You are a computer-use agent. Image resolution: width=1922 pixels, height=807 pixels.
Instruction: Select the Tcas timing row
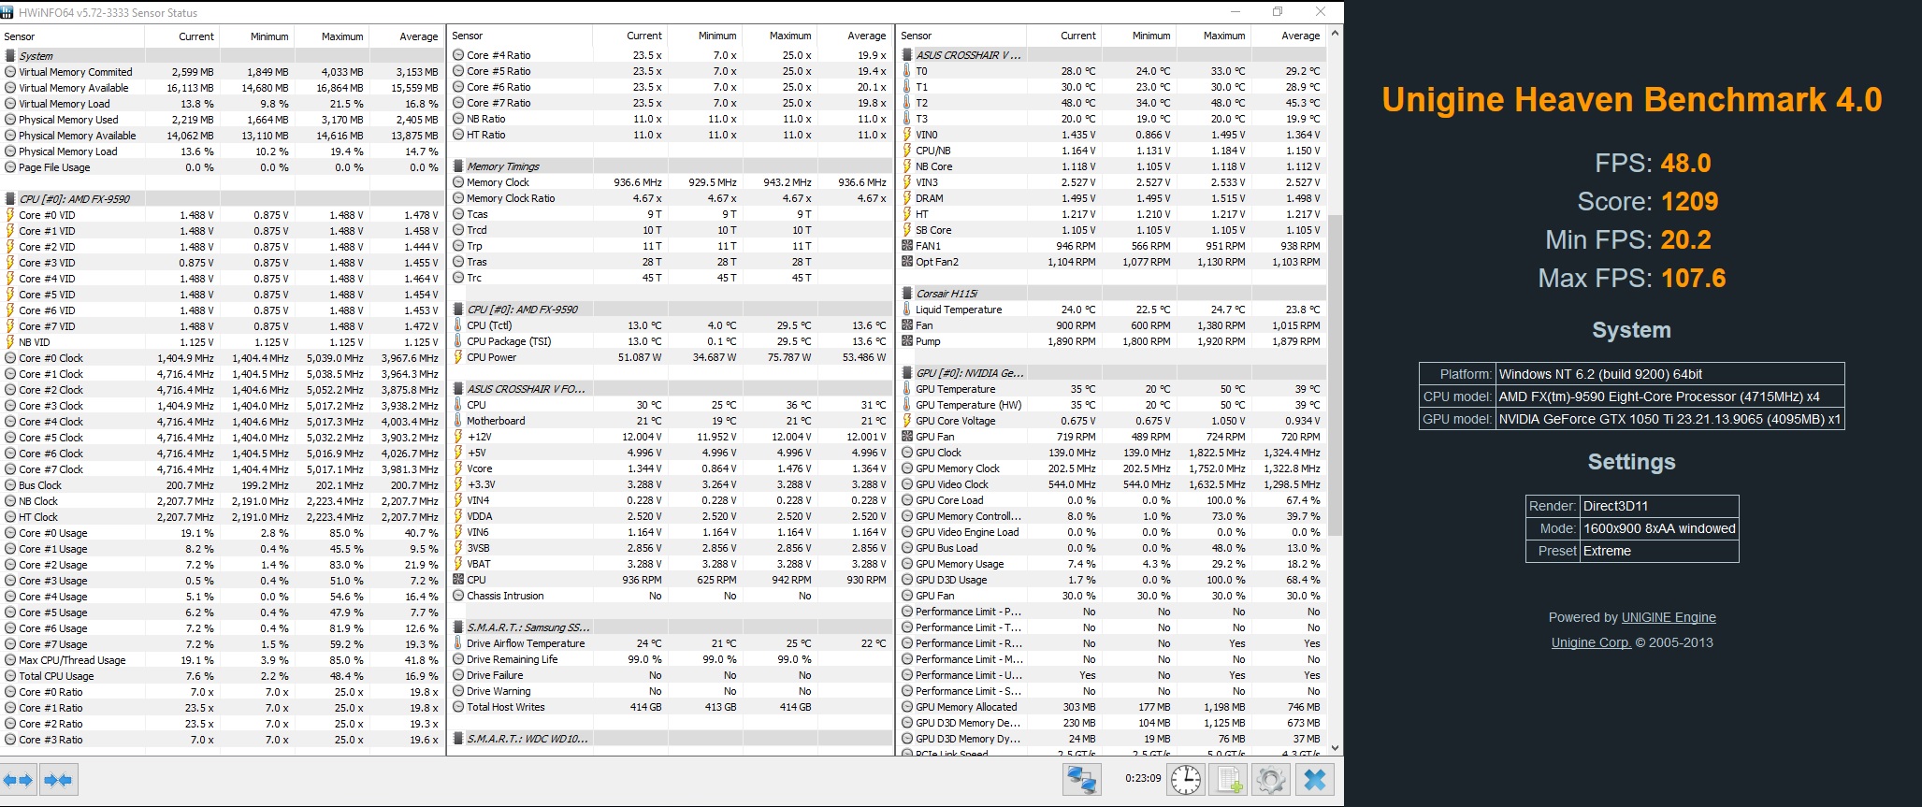pos(670,214)
